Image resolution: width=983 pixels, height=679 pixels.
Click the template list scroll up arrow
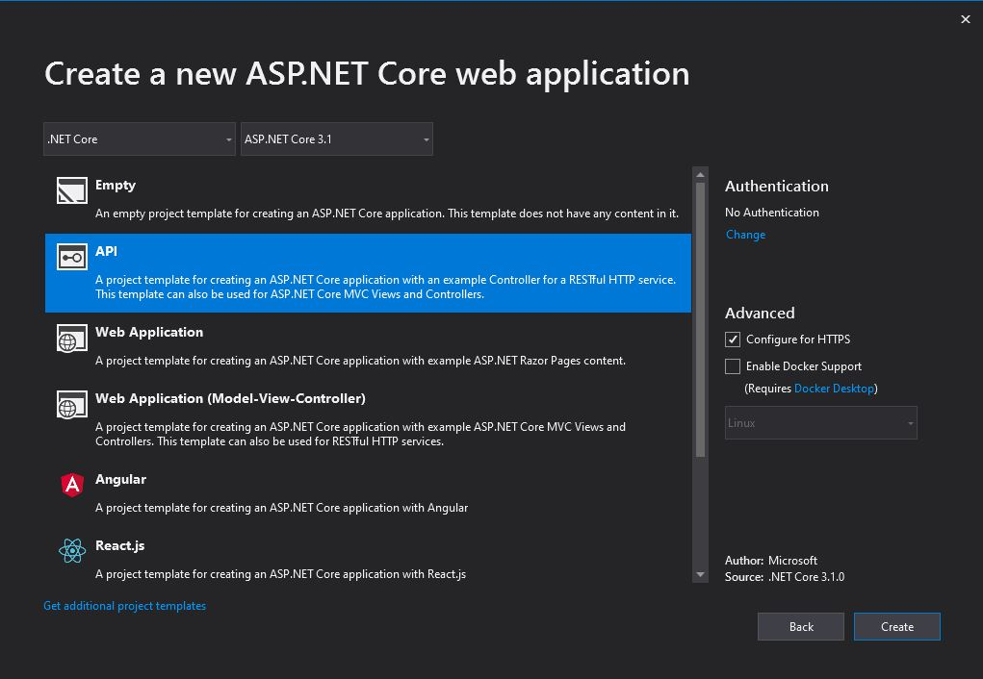tap(700, 174)
